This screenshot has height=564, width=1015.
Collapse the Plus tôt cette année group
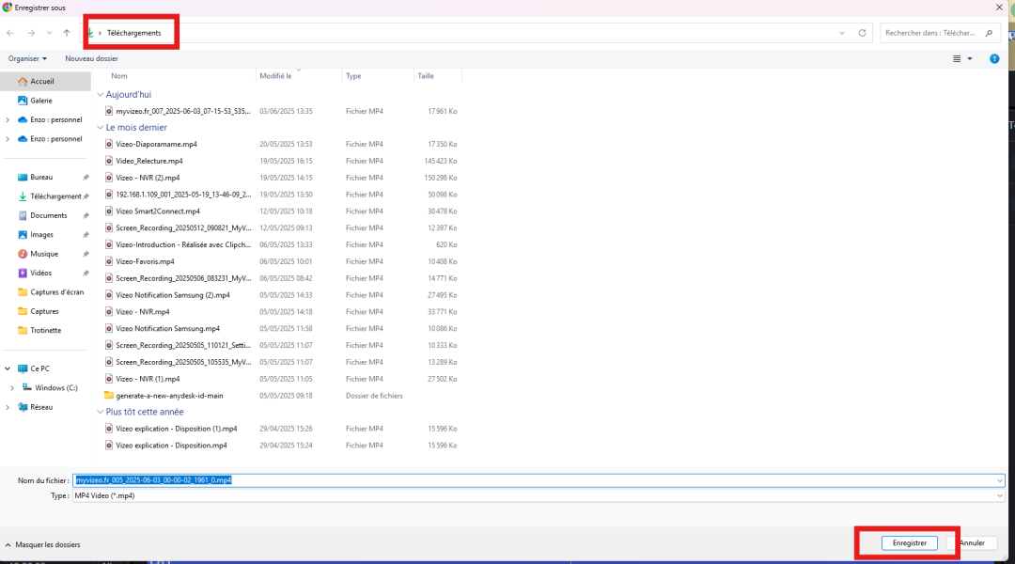point(101,412)
